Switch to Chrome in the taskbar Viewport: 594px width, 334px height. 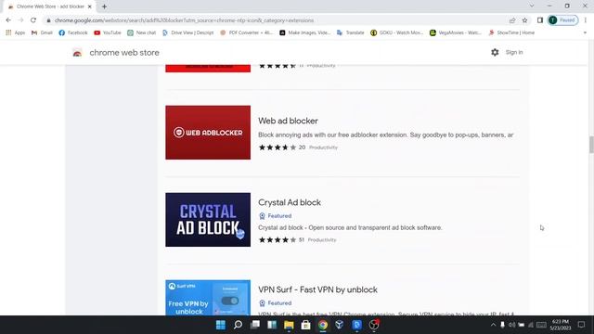pyautogui.click(x=323, y=325)
